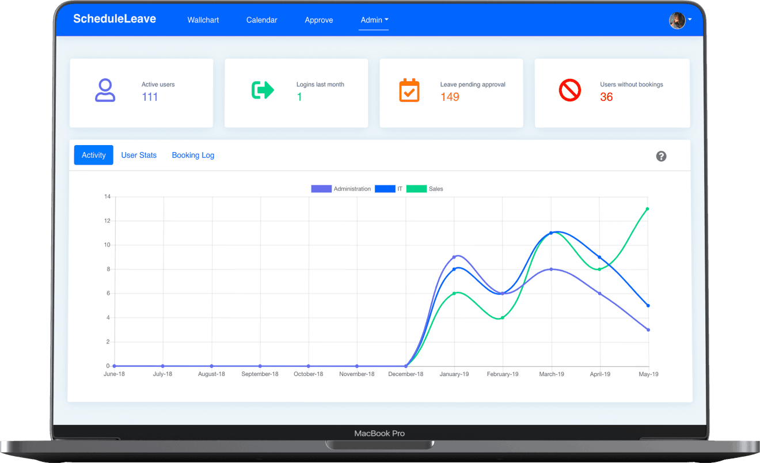
Task: Open the Admin menu caret
Action: tap(386, 20)
